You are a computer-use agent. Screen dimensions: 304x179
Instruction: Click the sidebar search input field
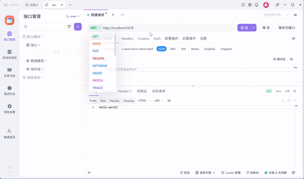coord(43,27)
